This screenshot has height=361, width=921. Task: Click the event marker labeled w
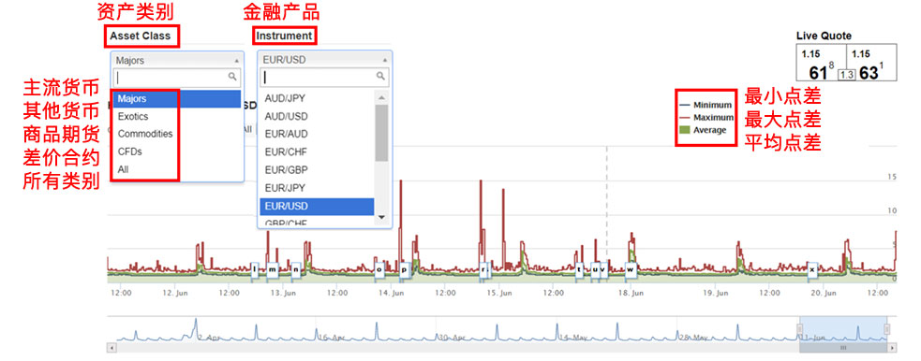coord(631,269)
